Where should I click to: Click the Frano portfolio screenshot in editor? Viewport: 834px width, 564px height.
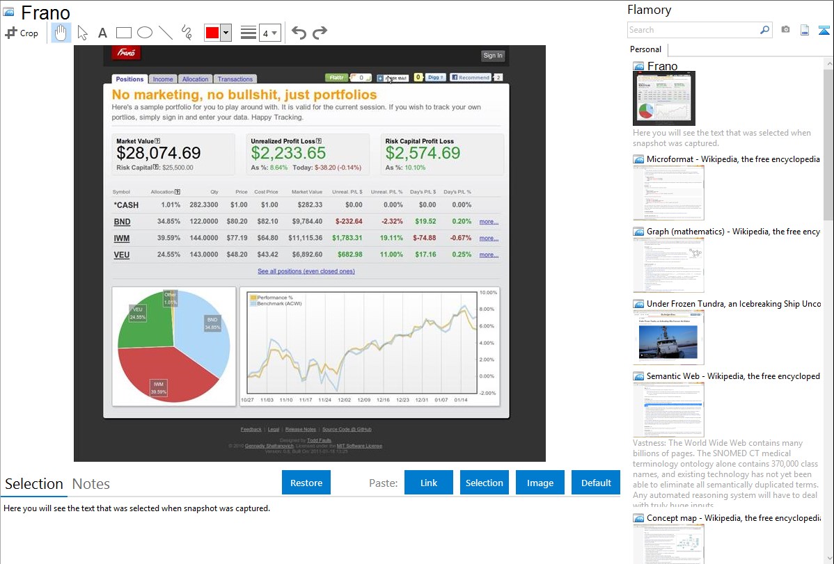[x=310, y=254]
